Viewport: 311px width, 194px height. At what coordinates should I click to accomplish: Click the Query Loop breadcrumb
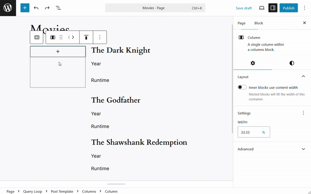[x=33, y=191]
